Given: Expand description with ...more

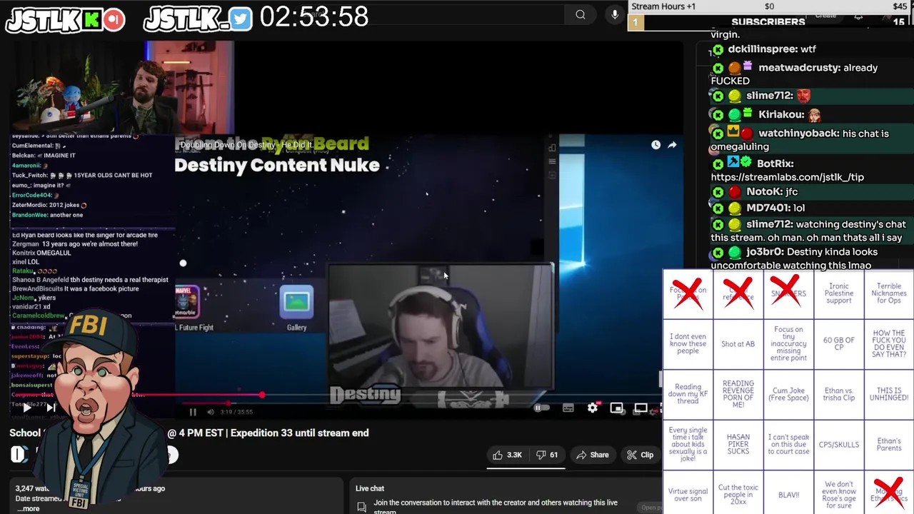Looking at the screenshot, I should 28,509.
